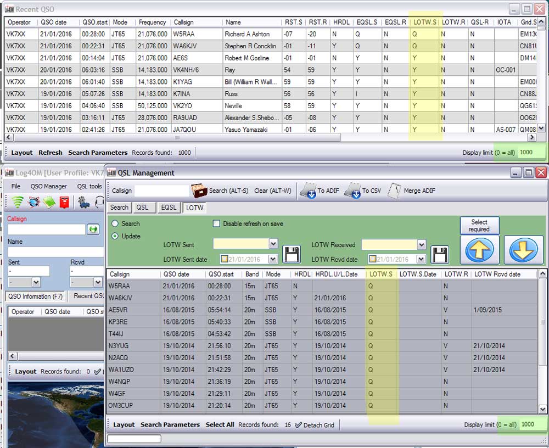Select the Update radio button
The height and width of the screenshot is (448, 549).
(115, 236)
